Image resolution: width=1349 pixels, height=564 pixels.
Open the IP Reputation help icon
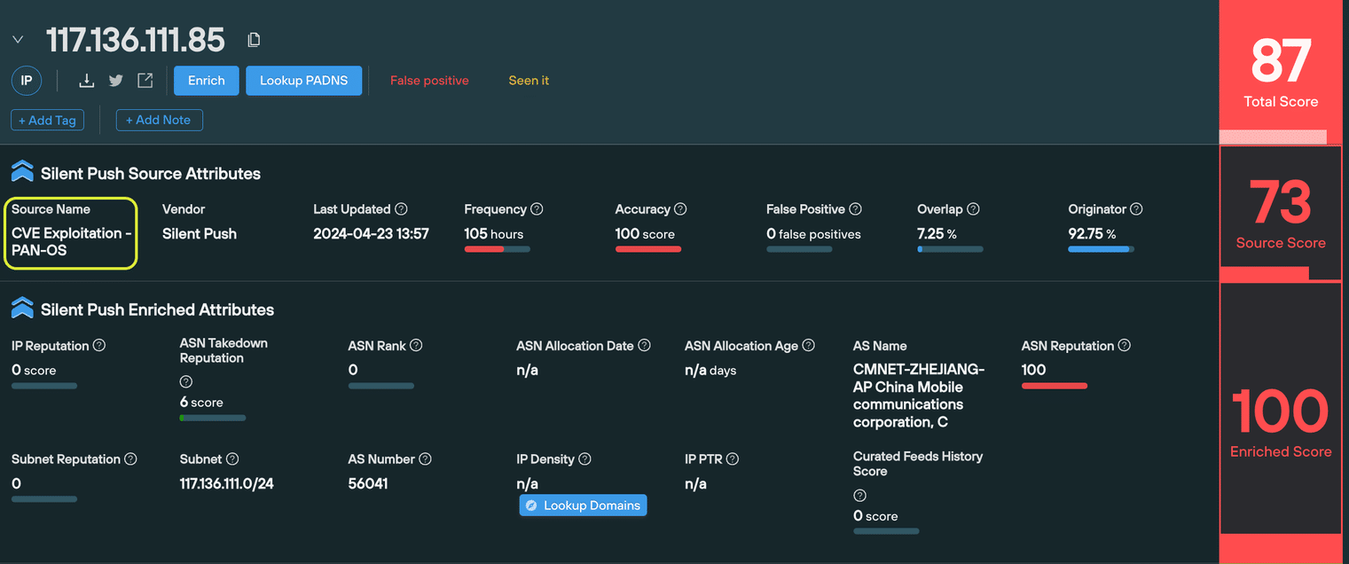(99, 346)
